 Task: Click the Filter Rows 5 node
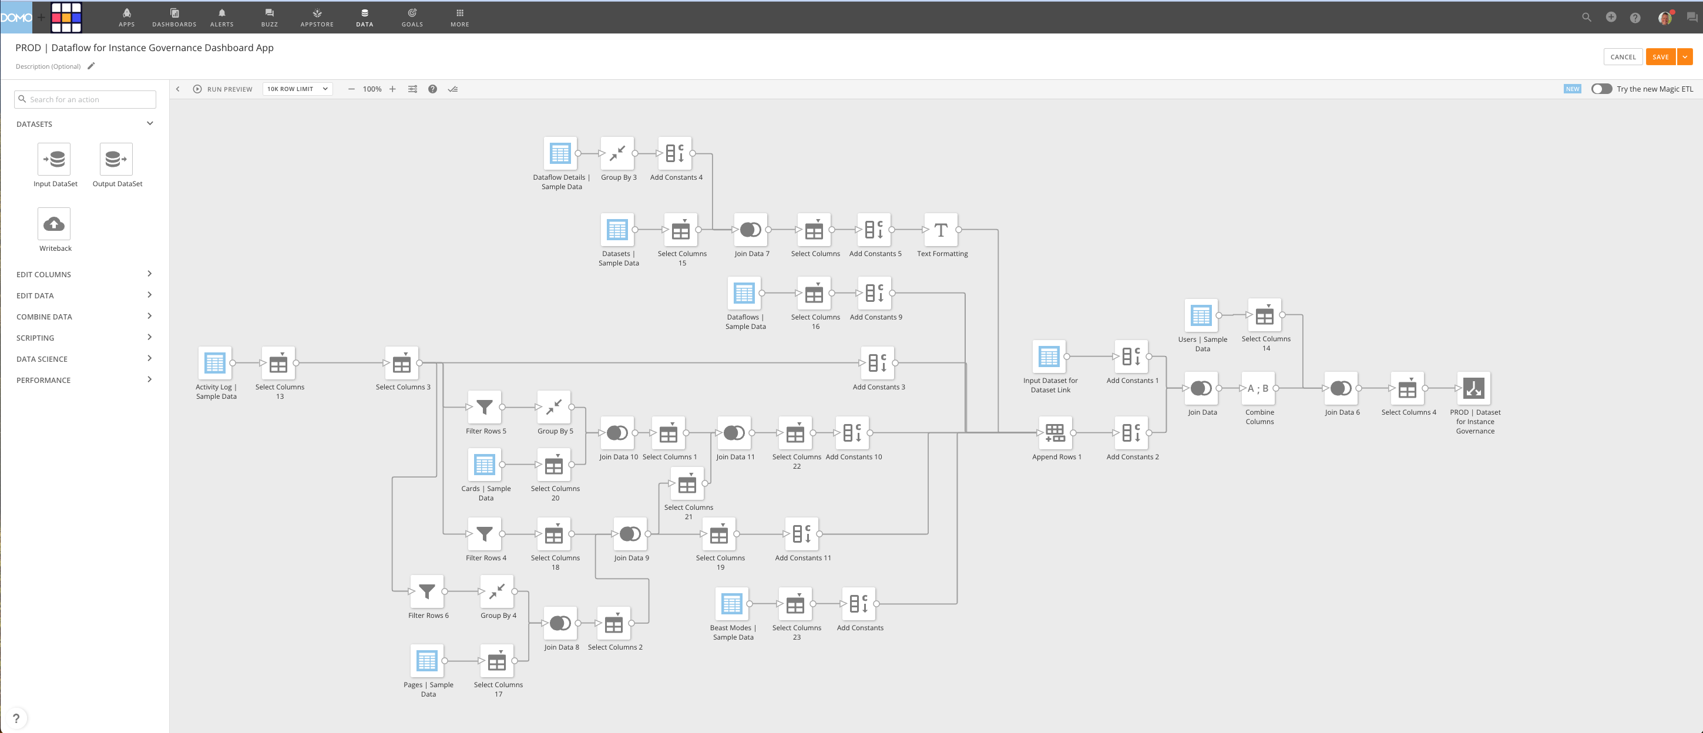tap(485, 407)
